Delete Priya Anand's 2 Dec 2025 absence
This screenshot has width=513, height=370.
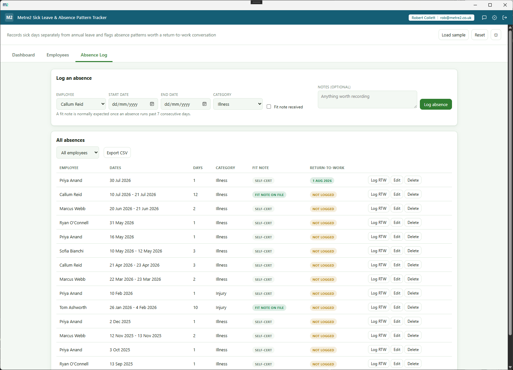(x=413, y=321)
